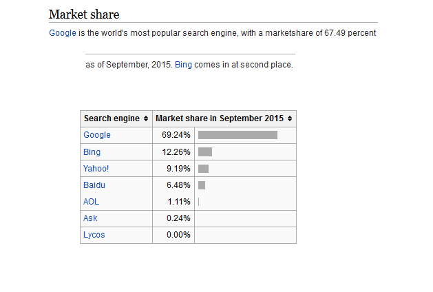The width and height of the screenshot is (433, 292).
Task: Open Bing entry in the table
Action: point(92,152)
